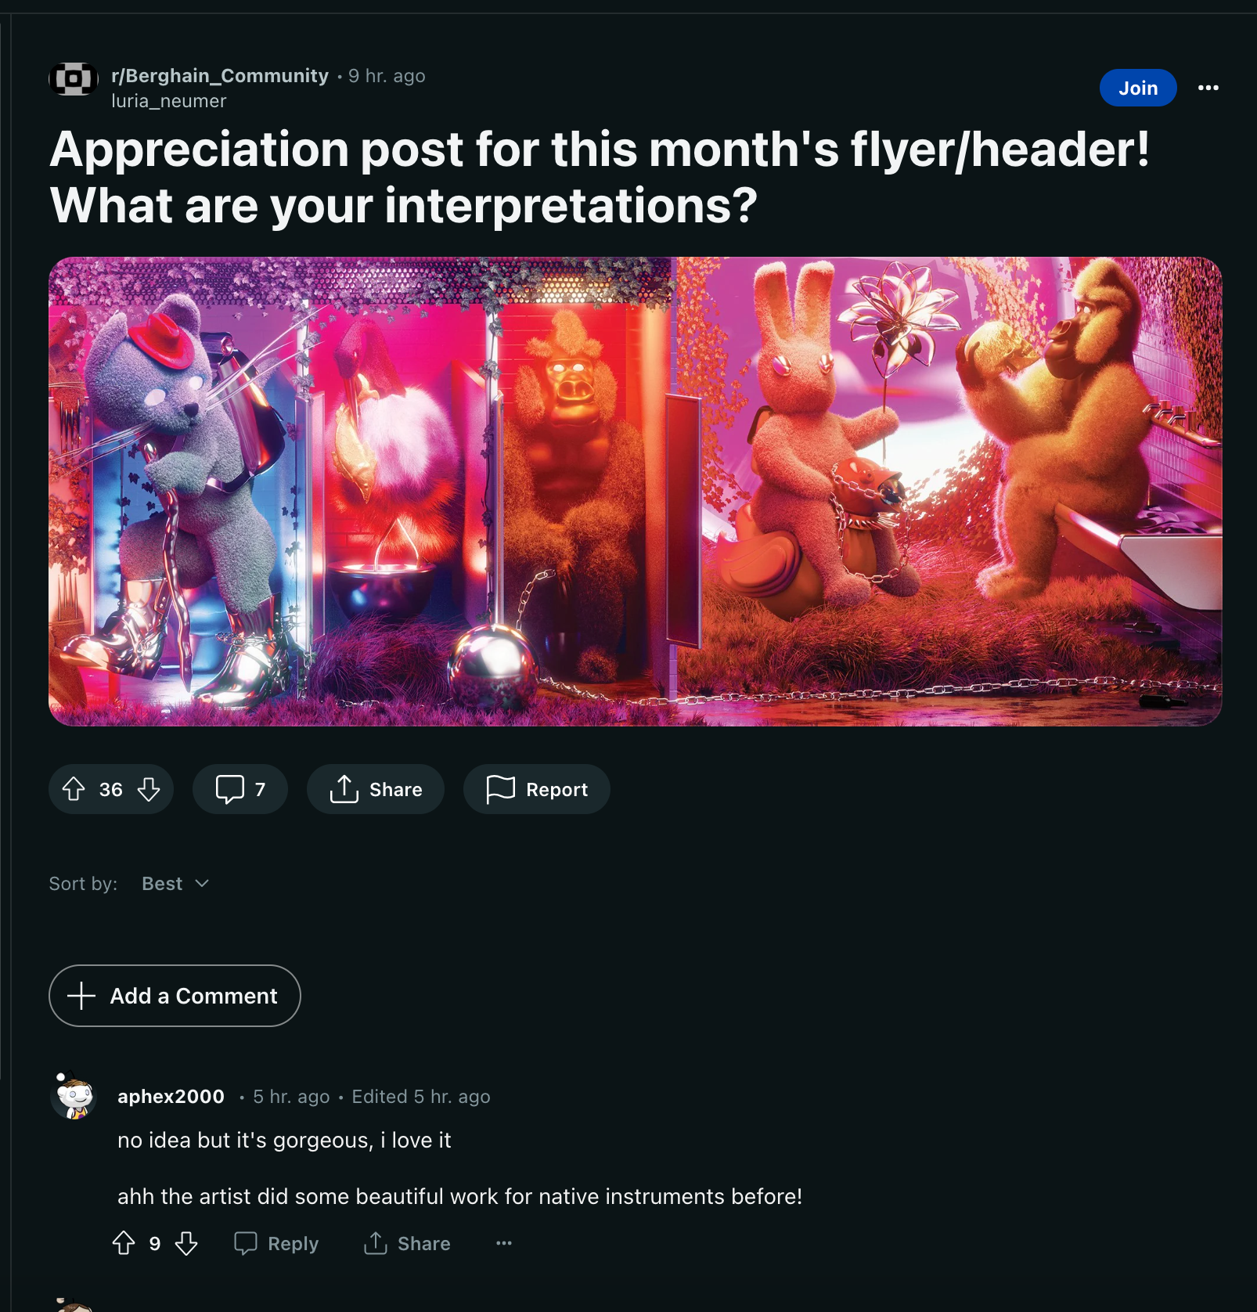The image size is (1257, 1312).
Task: Enlarge the colorful flyer image
Action: tap(635, 492)
